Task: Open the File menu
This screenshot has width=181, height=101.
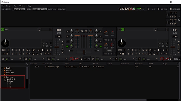Action: click(3, 6)
